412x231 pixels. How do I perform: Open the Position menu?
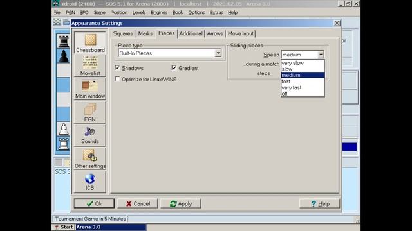(119, 13)
